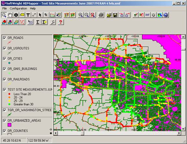Viewport: 187px width, 144px height.
Task: Select the OR_RAILROADS layer name
Action: tap(19, 79)
